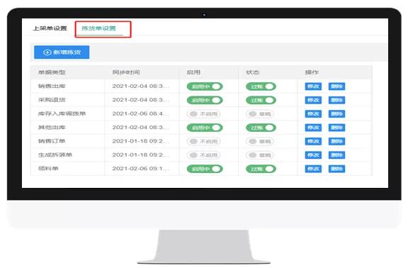Enable the 不启用 toggle for 库存入库调拨单
This screenshot has width=408, height=268.
pos(204,114)
